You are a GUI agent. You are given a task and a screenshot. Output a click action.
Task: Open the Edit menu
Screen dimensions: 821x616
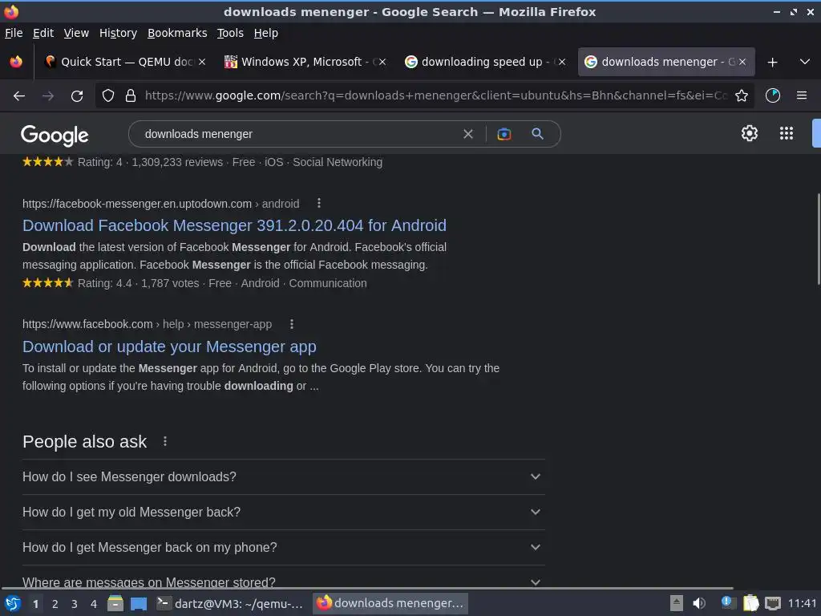(x=43, y=33)
